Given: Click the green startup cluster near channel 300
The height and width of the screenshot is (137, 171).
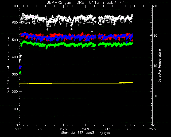Looking at the screenshot, I should (x=20, y=73).
